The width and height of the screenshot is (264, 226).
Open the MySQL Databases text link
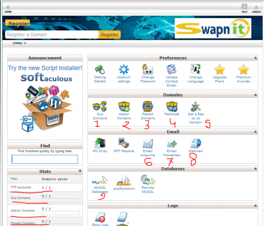coord(100,190)
